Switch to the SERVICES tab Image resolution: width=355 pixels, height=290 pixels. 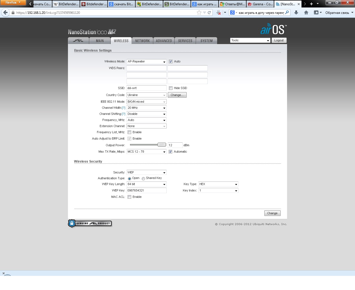point(185,41)
